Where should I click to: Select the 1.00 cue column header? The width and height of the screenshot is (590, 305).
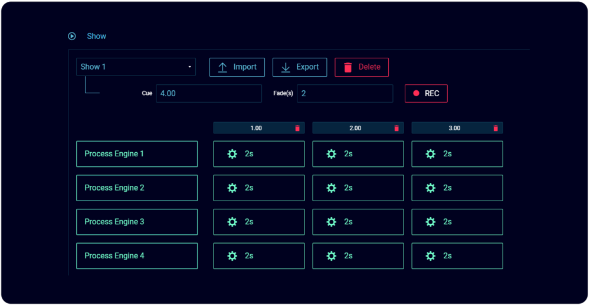click(x=256, y=128)
